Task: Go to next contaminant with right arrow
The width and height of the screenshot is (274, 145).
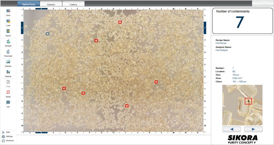Action: [x=253, y=129]
